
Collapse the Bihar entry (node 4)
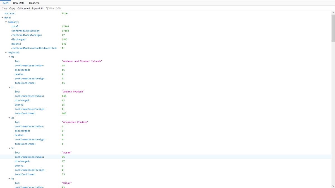pyautogui.click(x=9, y=179)
